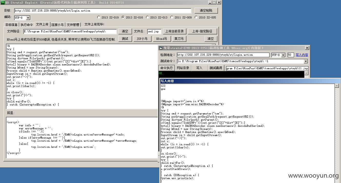The image size is (341, 183).
Task: Click the 测试 button
Action: pyautogui.click(x=125, y=39)
